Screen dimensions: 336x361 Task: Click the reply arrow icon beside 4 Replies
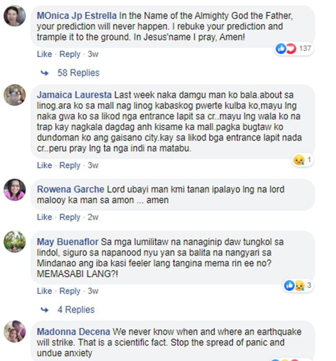coord(45,310)
